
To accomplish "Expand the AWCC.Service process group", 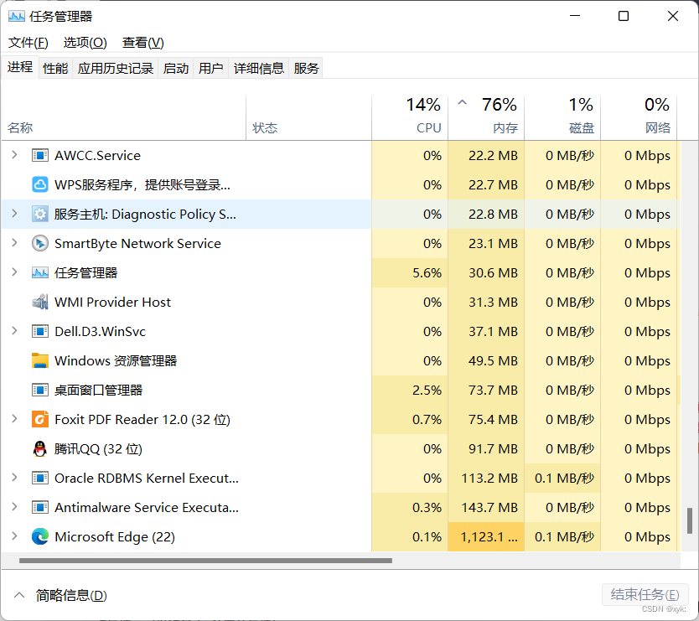I will point(14,155).
